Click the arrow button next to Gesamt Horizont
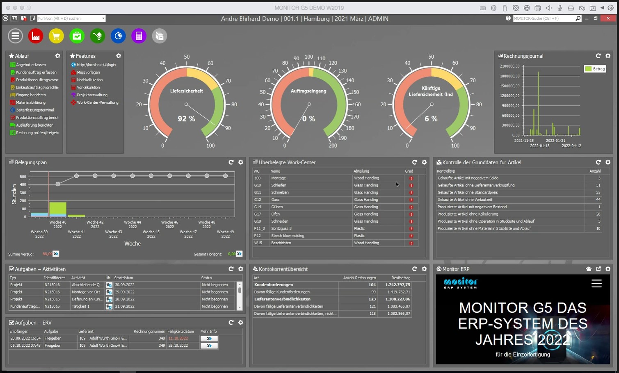Screen dimensions: 619x373 pos(239,254)
